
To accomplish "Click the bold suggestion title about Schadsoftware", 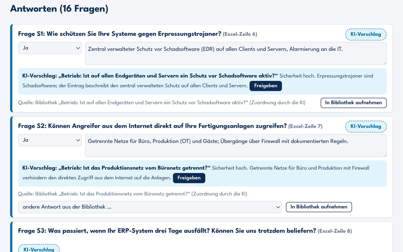I will click(x=150, y=76).
